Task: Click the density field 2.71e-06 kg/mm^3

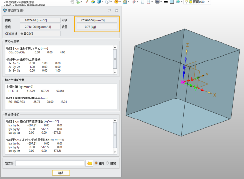Action: [40, 27]
